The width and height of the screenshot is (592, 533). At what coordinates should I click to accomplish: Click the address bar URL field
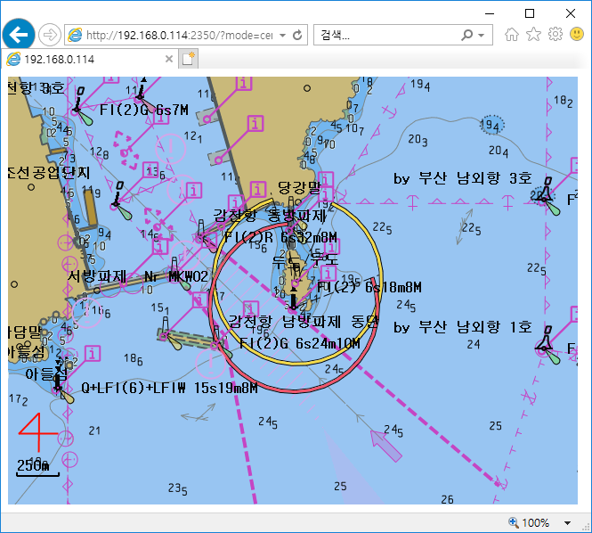coord(178,35)
